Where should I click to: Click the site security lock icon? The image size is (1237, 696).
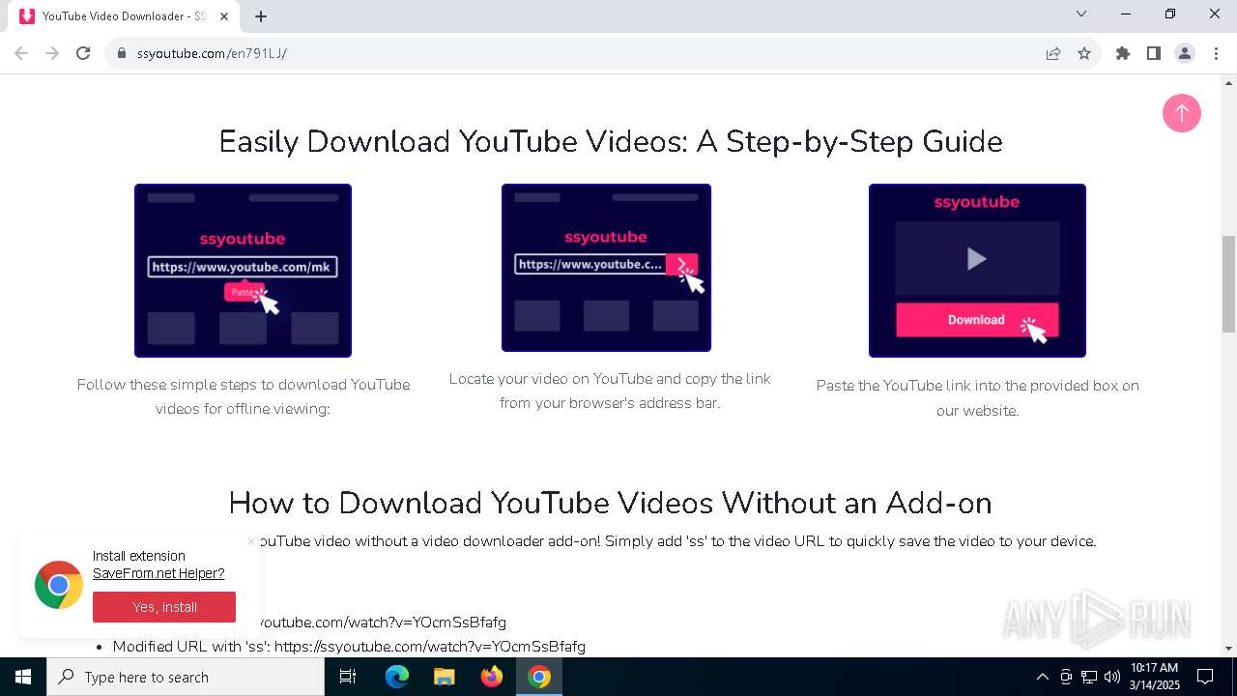click(x=122, y=53)
